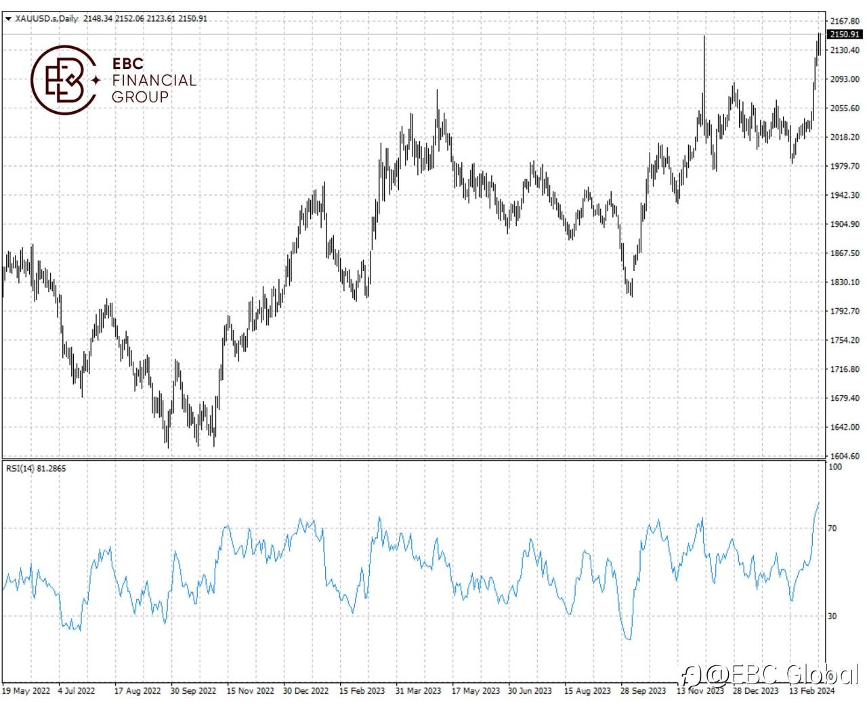The image size is (867, 710).
Task: Click the 1754.20 price axis label
Action: 845,341
